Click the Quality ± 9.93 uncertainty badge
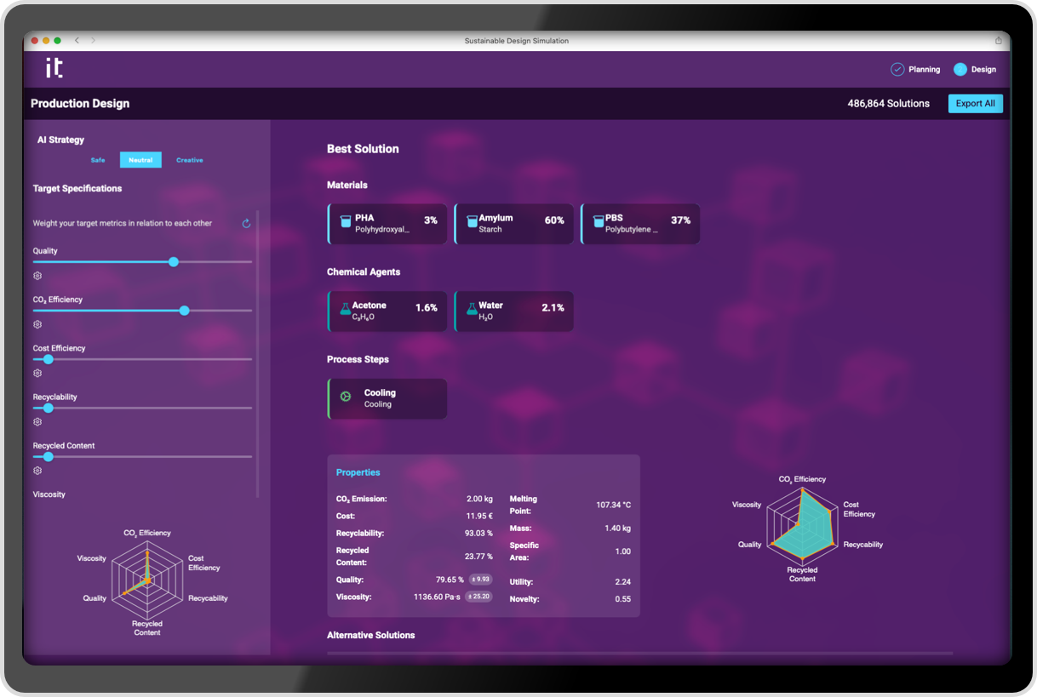 pyautogui.click(x=481, y=580)
